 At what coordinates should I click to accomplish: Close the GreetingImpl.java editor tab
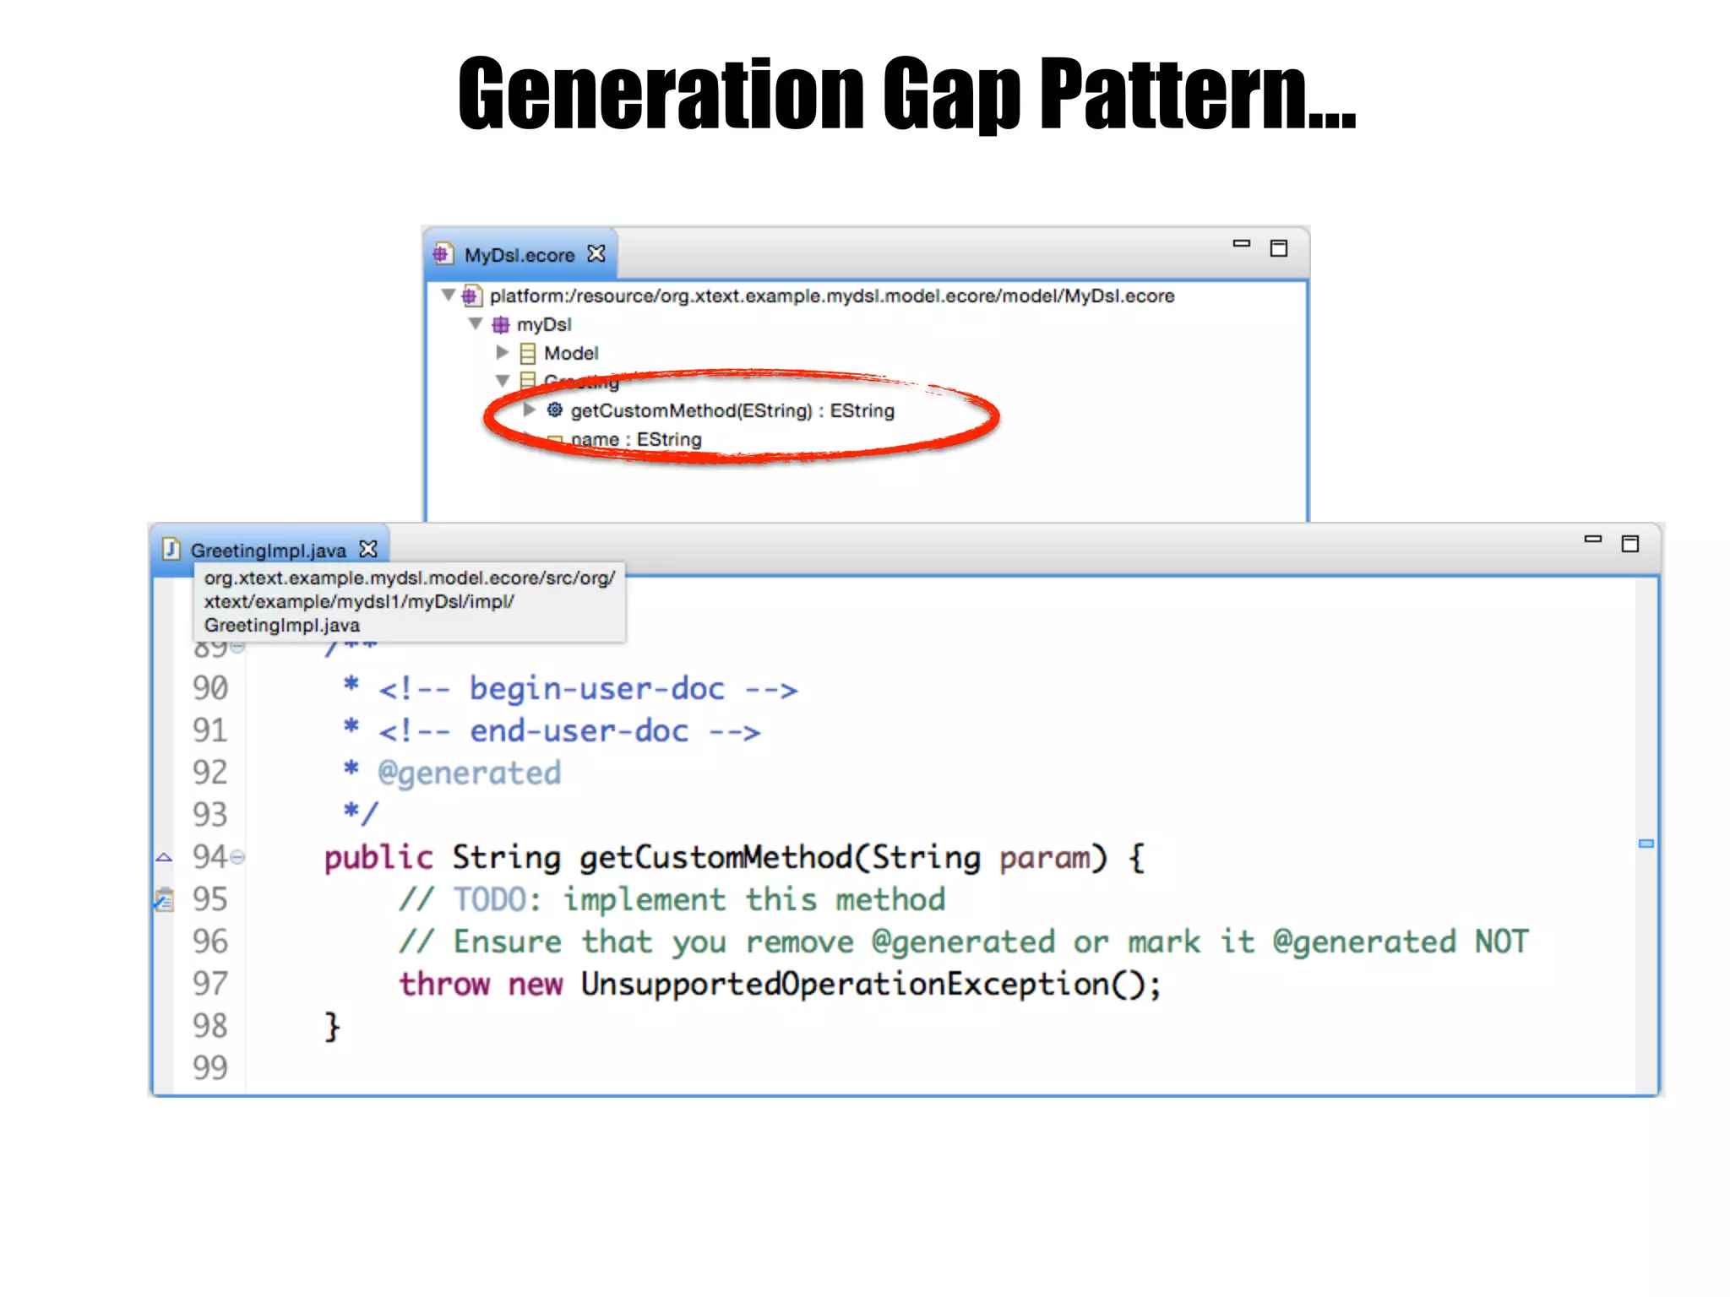click(368, 550)
